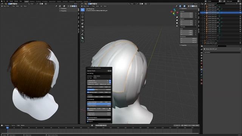Click the blue current-frame marker in timeline
Viewport: 242px width, 136px height.
(7, 128)
